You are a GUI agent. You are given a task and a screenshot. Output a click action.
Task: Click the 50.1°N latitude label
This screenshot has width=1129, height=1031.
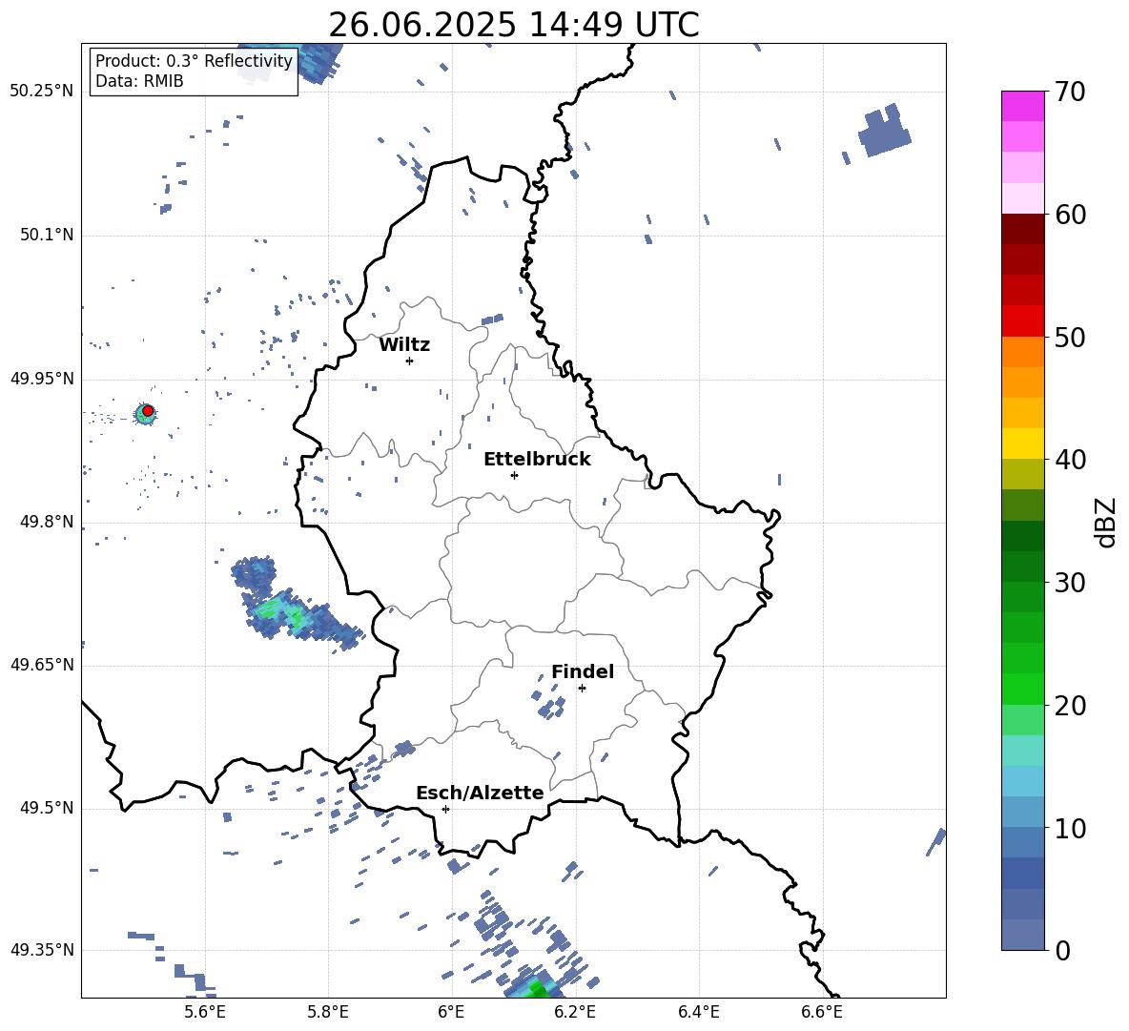click(x=46, y=235)
